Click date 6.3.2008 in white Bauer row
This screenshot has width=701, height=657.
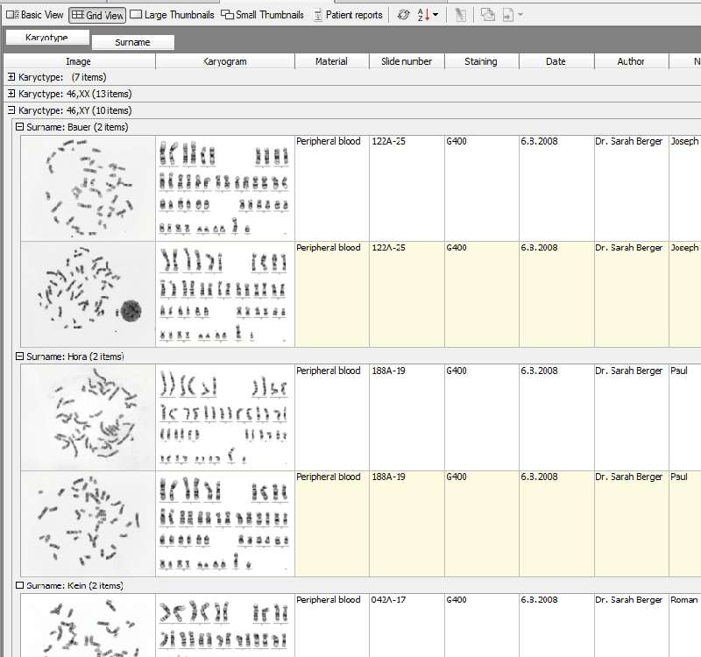(x=539, y=141)
